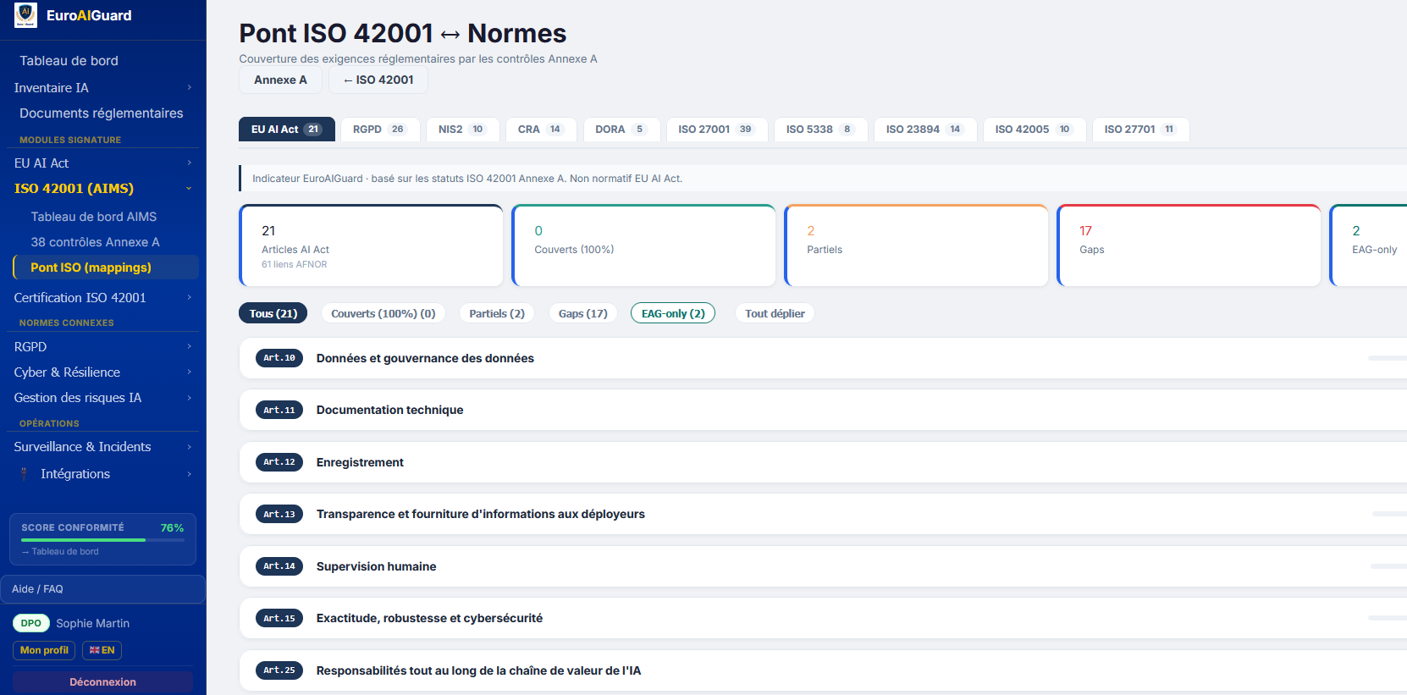Image resolution: width=1407 pixels, height=695 pixels.
Task: Switch to the DORA tab
Action: pos(621,130)
